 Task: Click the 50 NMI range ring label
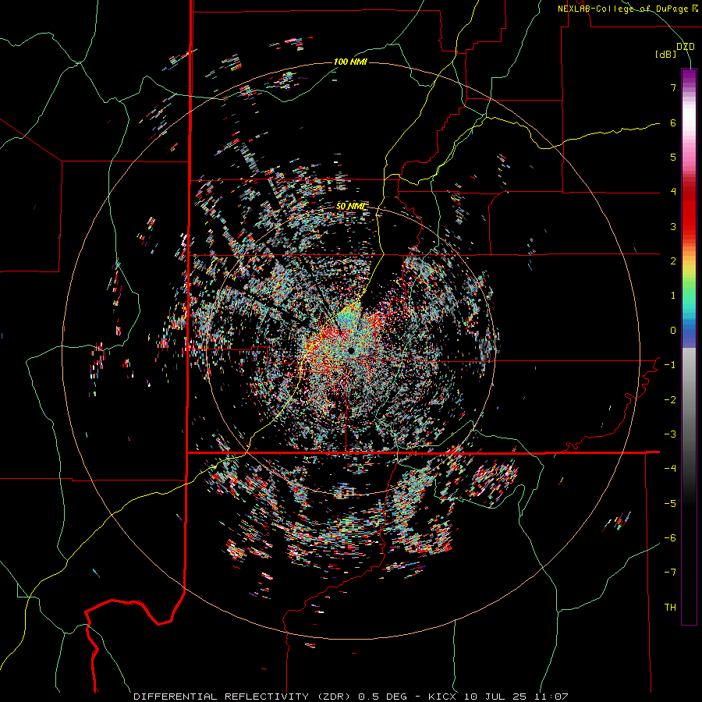click(x=350, y=206)
